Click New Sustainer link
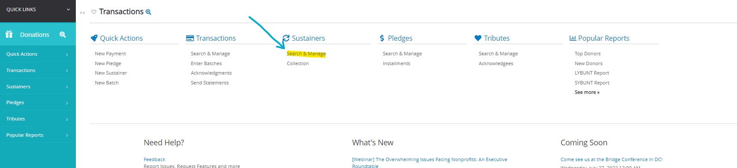The image size is (737, 168). coord(111,73)
